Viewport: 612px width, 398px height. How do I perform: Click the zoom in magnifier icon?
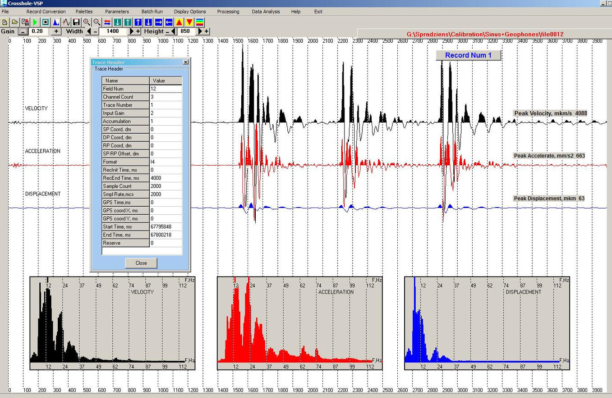click(x=87, y=22)
